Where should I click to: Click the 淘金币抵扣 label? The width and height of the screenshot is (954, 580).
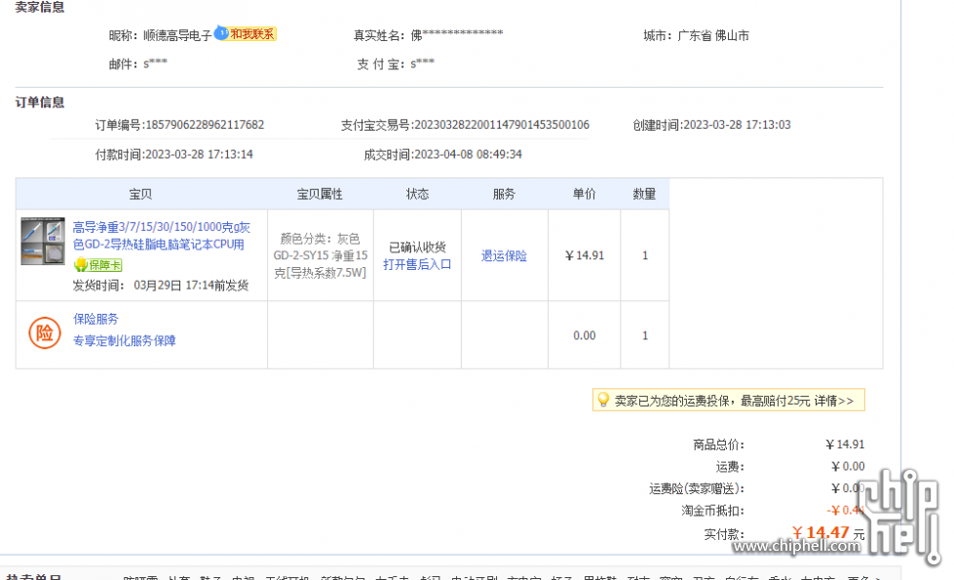[x=712, y=511]
